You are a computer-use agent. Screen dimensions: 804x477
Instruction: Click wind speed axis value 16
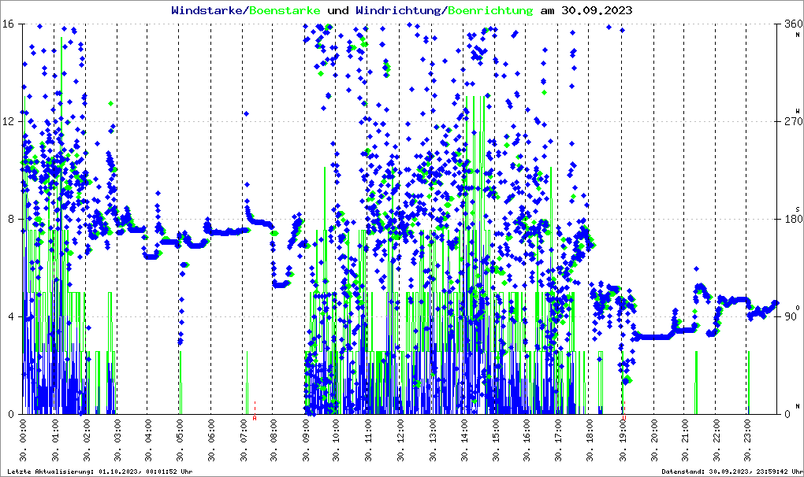coord(8,24)
